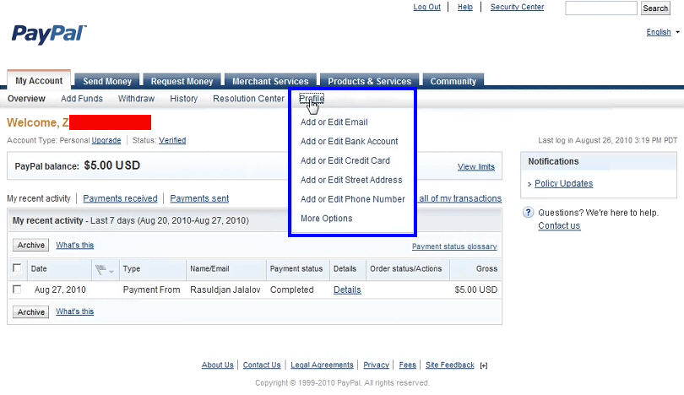This screenshot has height=395, width=684.
Task: Click the Verified status link
Action: tap(172, 140)
